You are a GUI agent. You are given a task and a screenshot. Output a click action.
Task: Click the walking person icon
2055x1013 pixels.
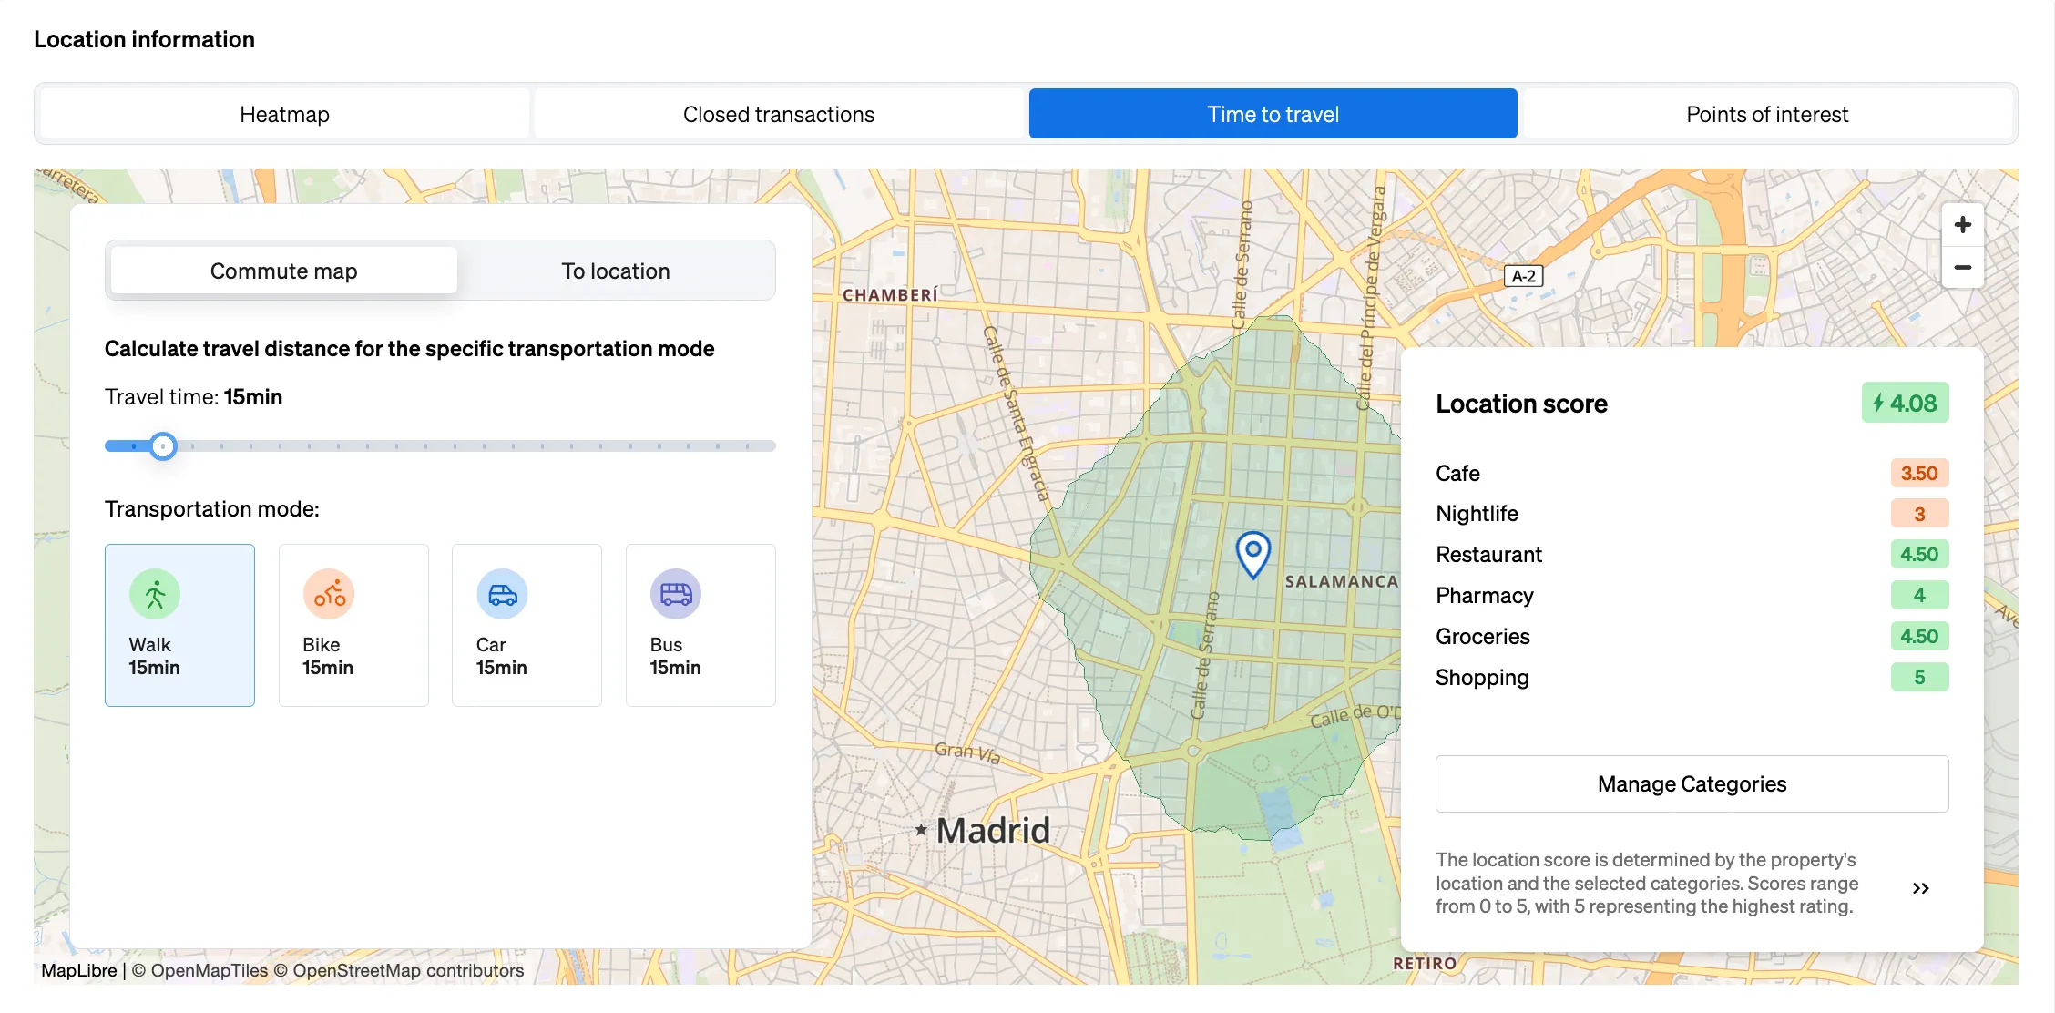tap(155, 594)
